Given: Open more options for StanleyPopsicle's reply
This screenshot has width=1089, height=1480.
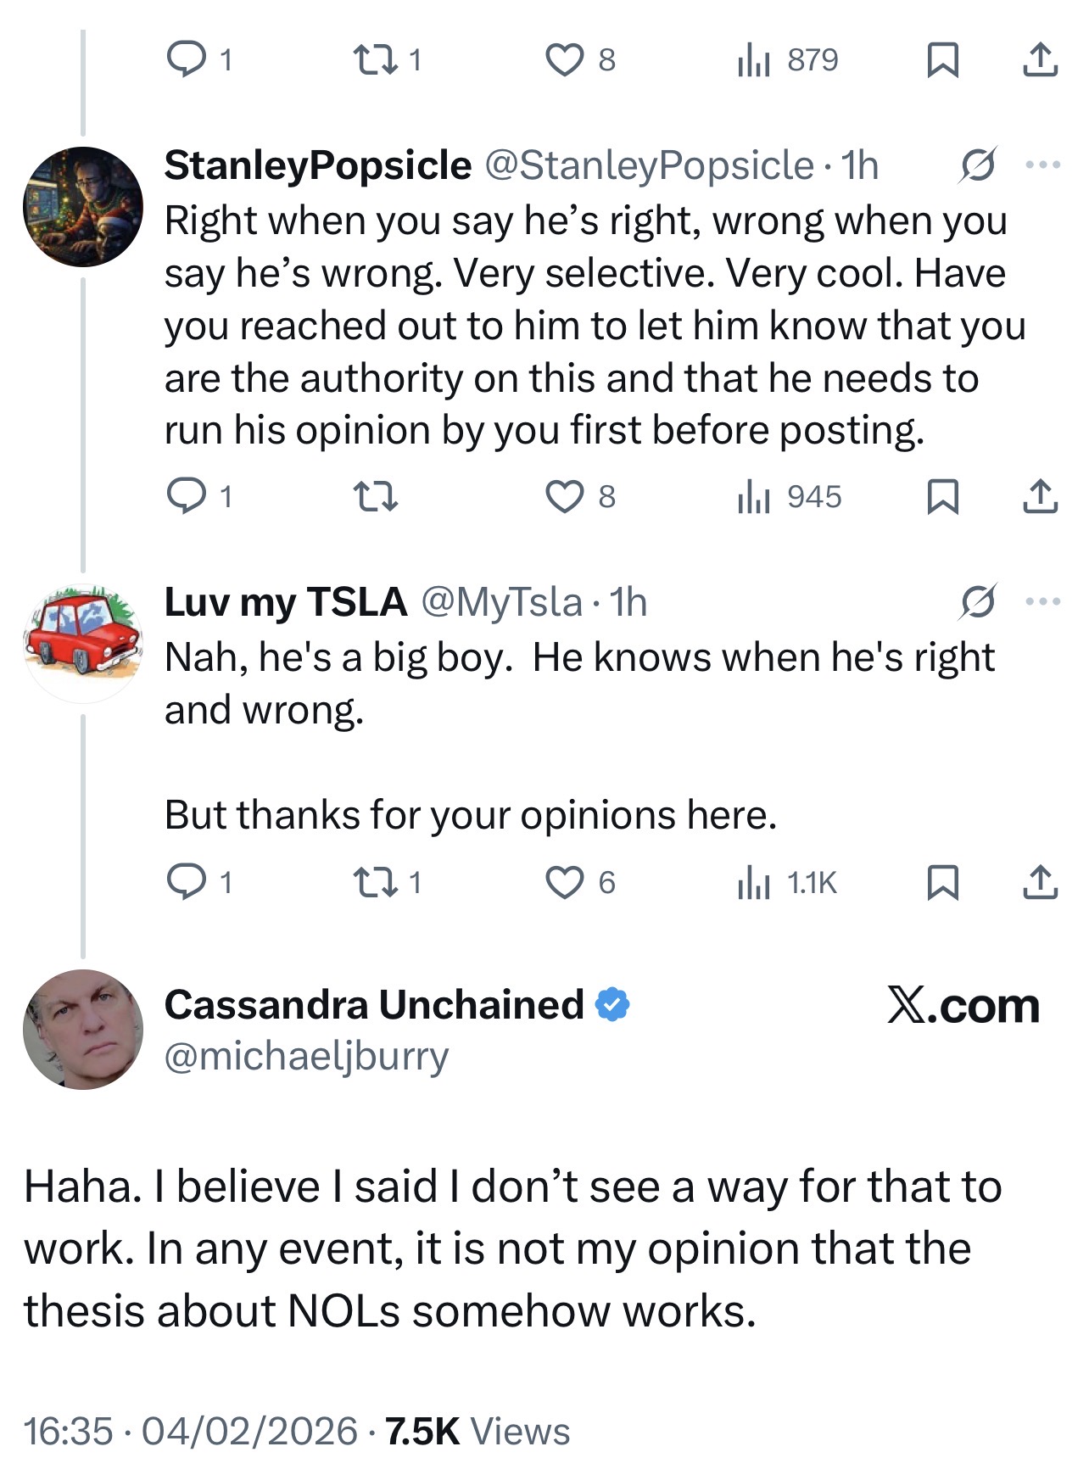Looking at the screenshot, I should coord(1042,165).
